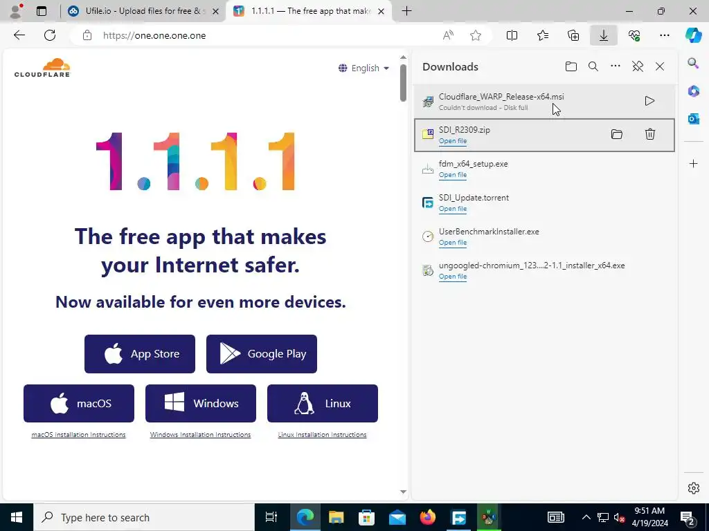The height and width of the screenshot is (531, 709).
Task: Resume the Cloudflare_WARP download
Action: [649, 101]
